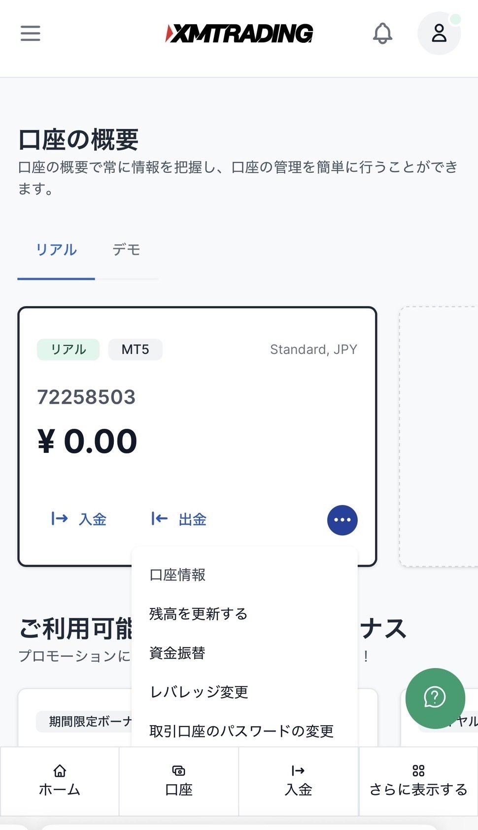Image resolution: width=478 pixels, height=830 pixels.
Task: Select 取引口座のパスワードの変更 menu item
Action: [x=241, y=731]
